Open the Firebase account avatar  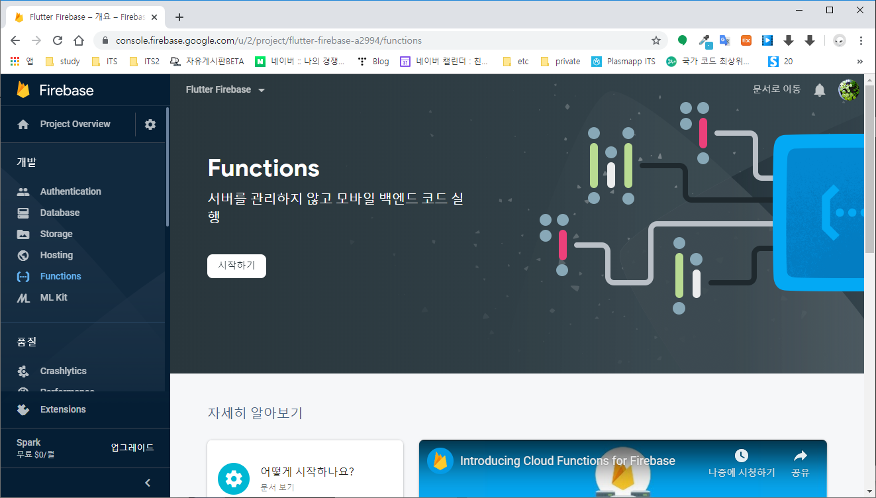pos(848,90)
